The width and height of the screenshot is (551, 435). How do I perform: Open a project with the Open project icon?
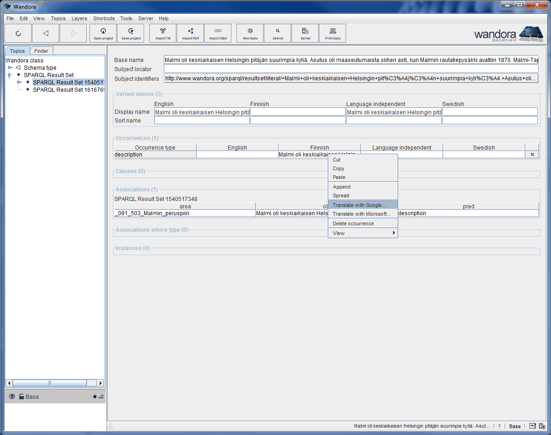(103, 33)
